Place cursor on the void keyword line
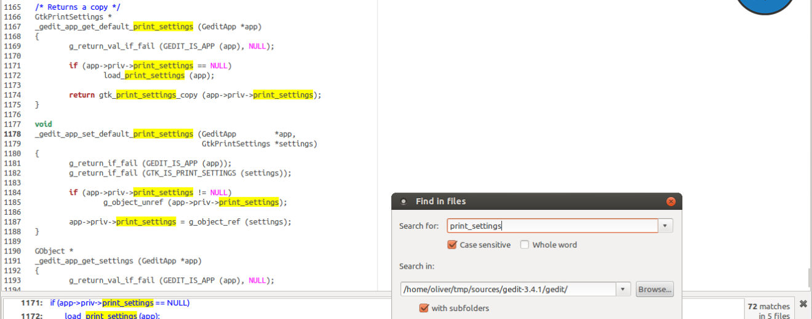The image size is (812, 319). click(43, 124)
